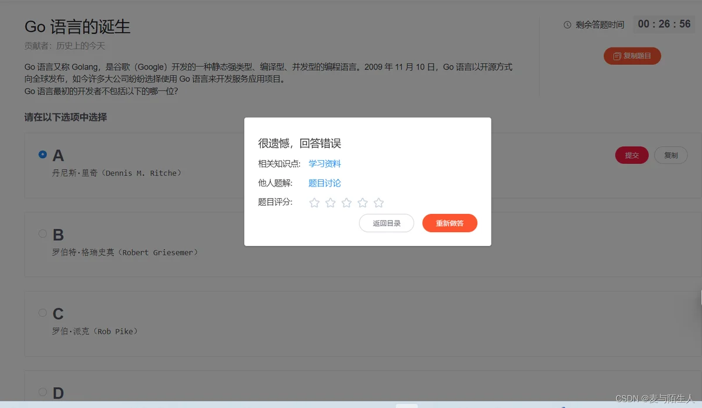Click the 复制 button for option A
The width and height of the screenshot is (702, 408).
click(x=671, y=155)
